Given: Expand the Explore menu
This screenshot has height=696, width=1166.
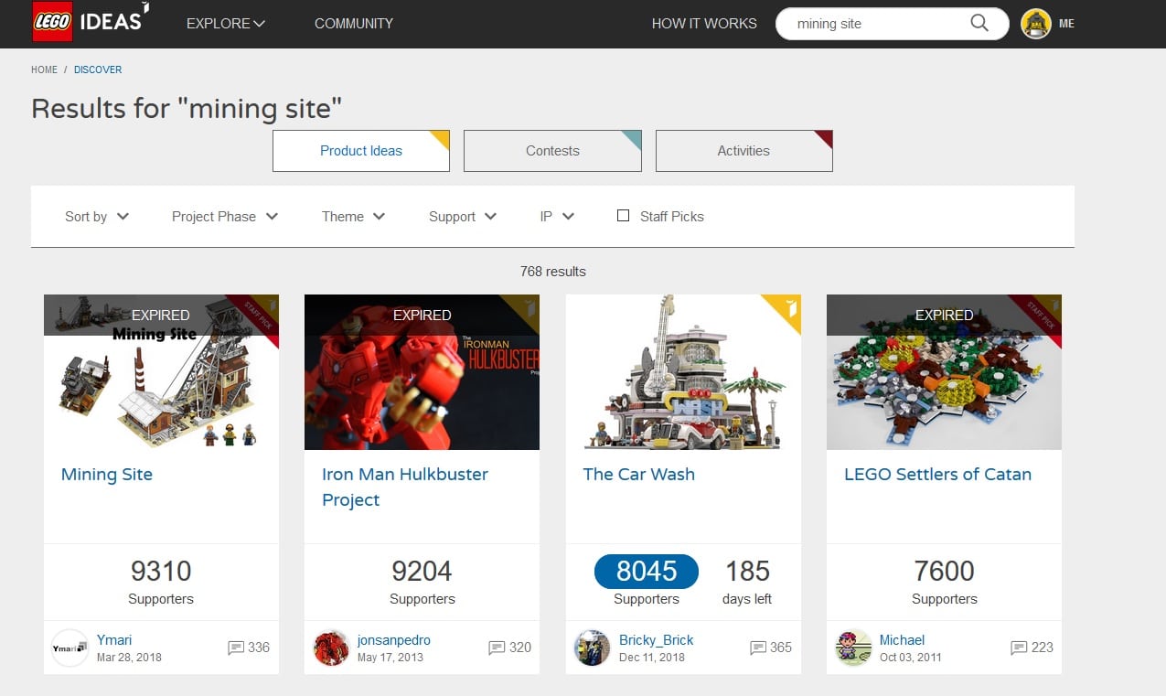Looking at the screenshot, I should coord(226,24).
